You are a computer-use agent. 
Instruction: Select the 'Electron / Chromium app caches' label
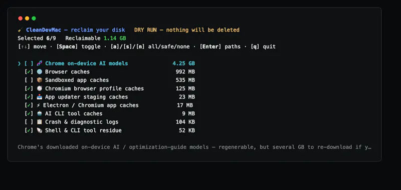[91, 105]
